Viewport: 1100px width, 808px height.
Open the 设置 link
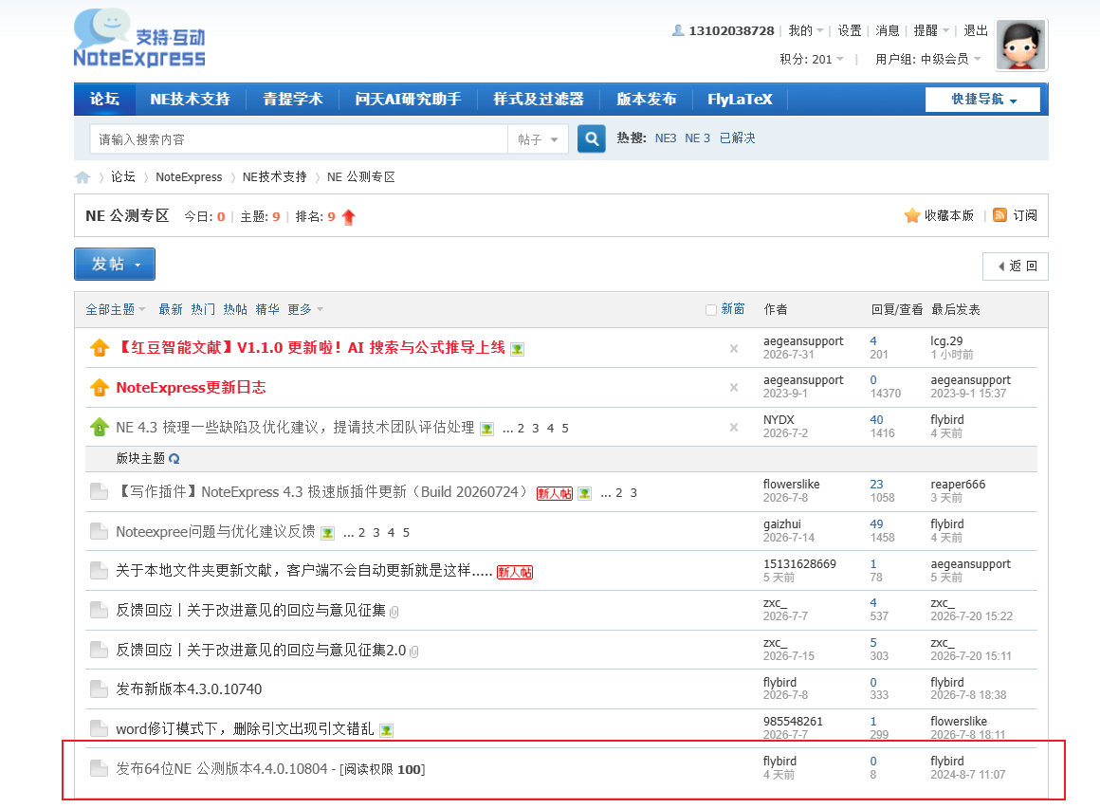[x=849, y=31]
